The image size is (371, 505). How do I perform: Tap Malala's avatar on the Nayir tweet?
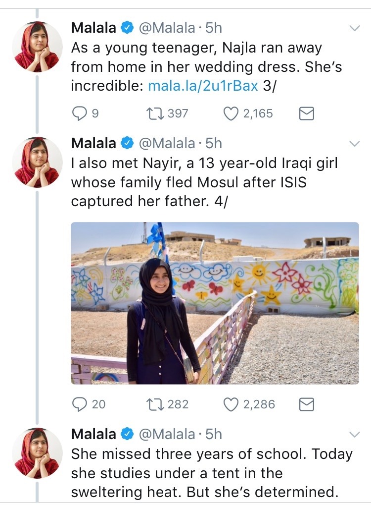37,163
